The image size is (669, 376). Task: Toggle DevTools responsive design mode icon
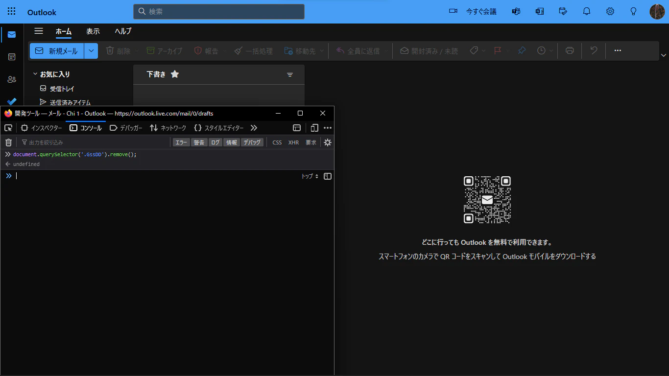pos(314,128)
